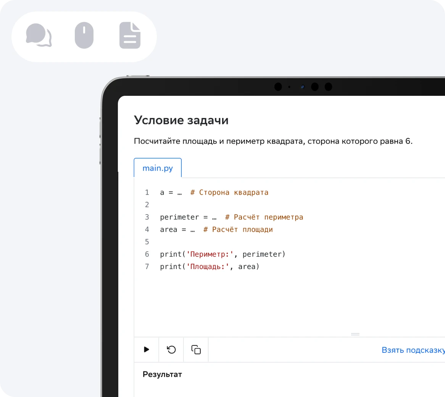This screenshot has height=397, width=445.
Task: Click the computer mouse icon
Action: pos(84,36)
